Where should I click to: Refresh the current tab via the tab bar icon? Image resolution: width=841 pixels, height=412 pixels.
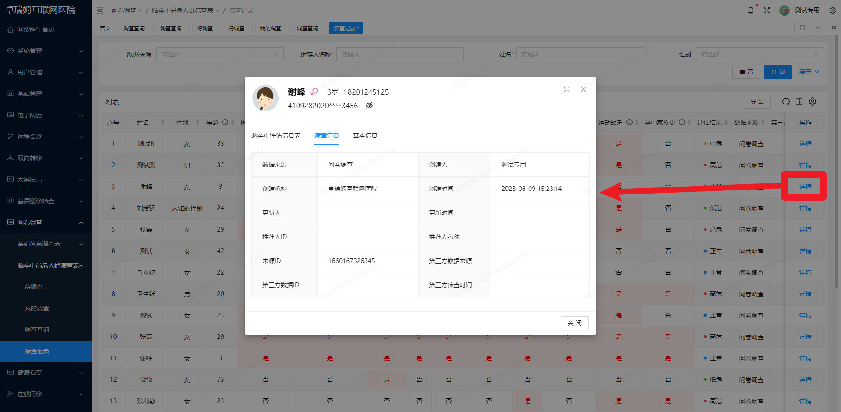802,28
